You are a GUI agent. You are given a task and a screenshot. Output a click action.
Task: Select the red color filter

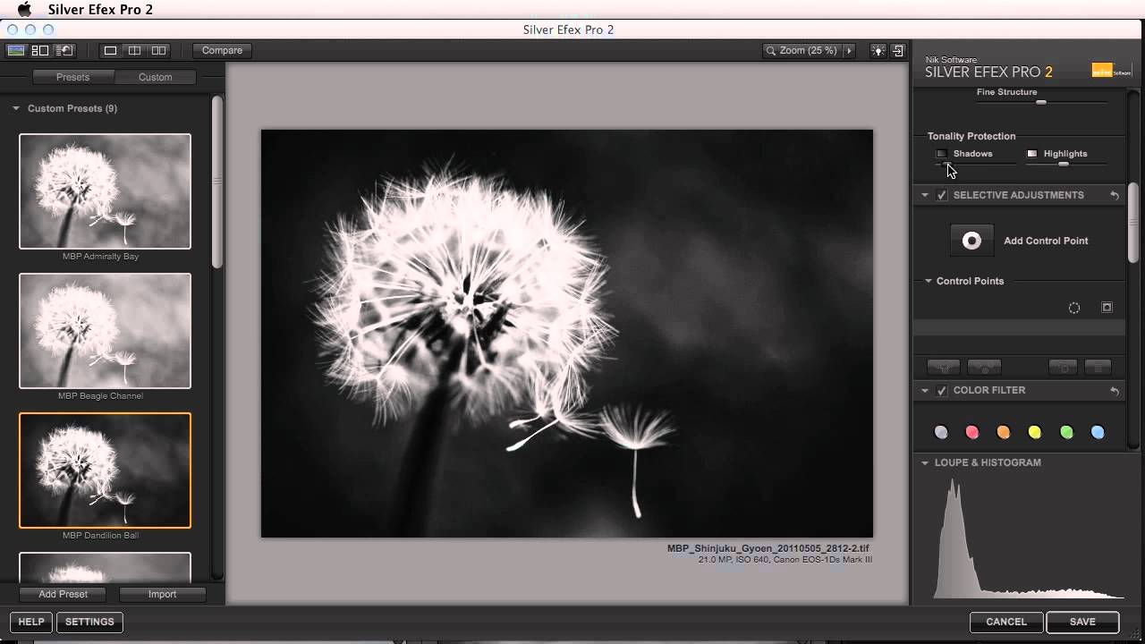[972, 433]
